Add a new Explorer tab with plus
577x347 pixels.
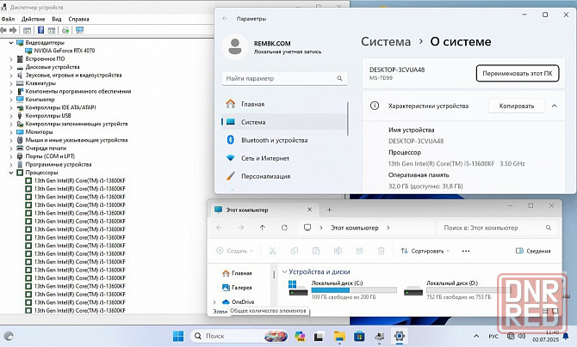tap(329, 210)
